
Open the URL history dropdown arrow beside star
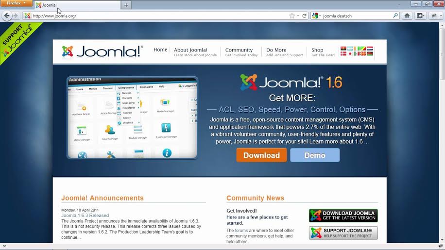298,16
